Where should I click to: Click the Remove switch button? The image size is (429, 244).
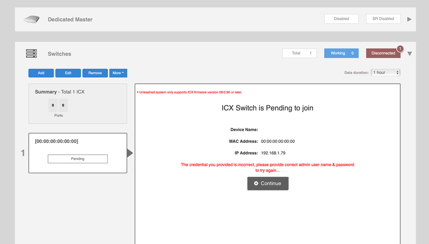[x=95, y=73]
